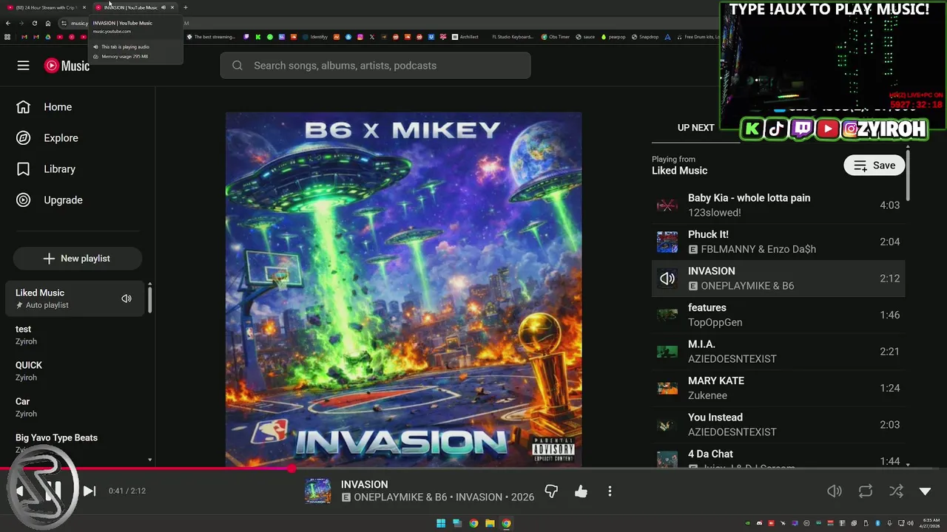Click the INVASION album cover art
This screenshot has height=532, width=947.
pyautogui.click(x=403, y=290)
